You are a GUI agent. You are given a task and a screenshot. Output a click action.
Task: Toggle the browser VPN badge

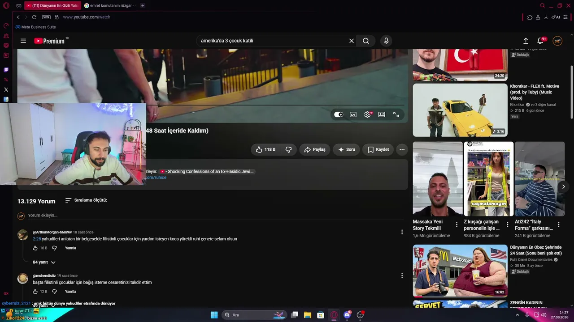(46, 17)
